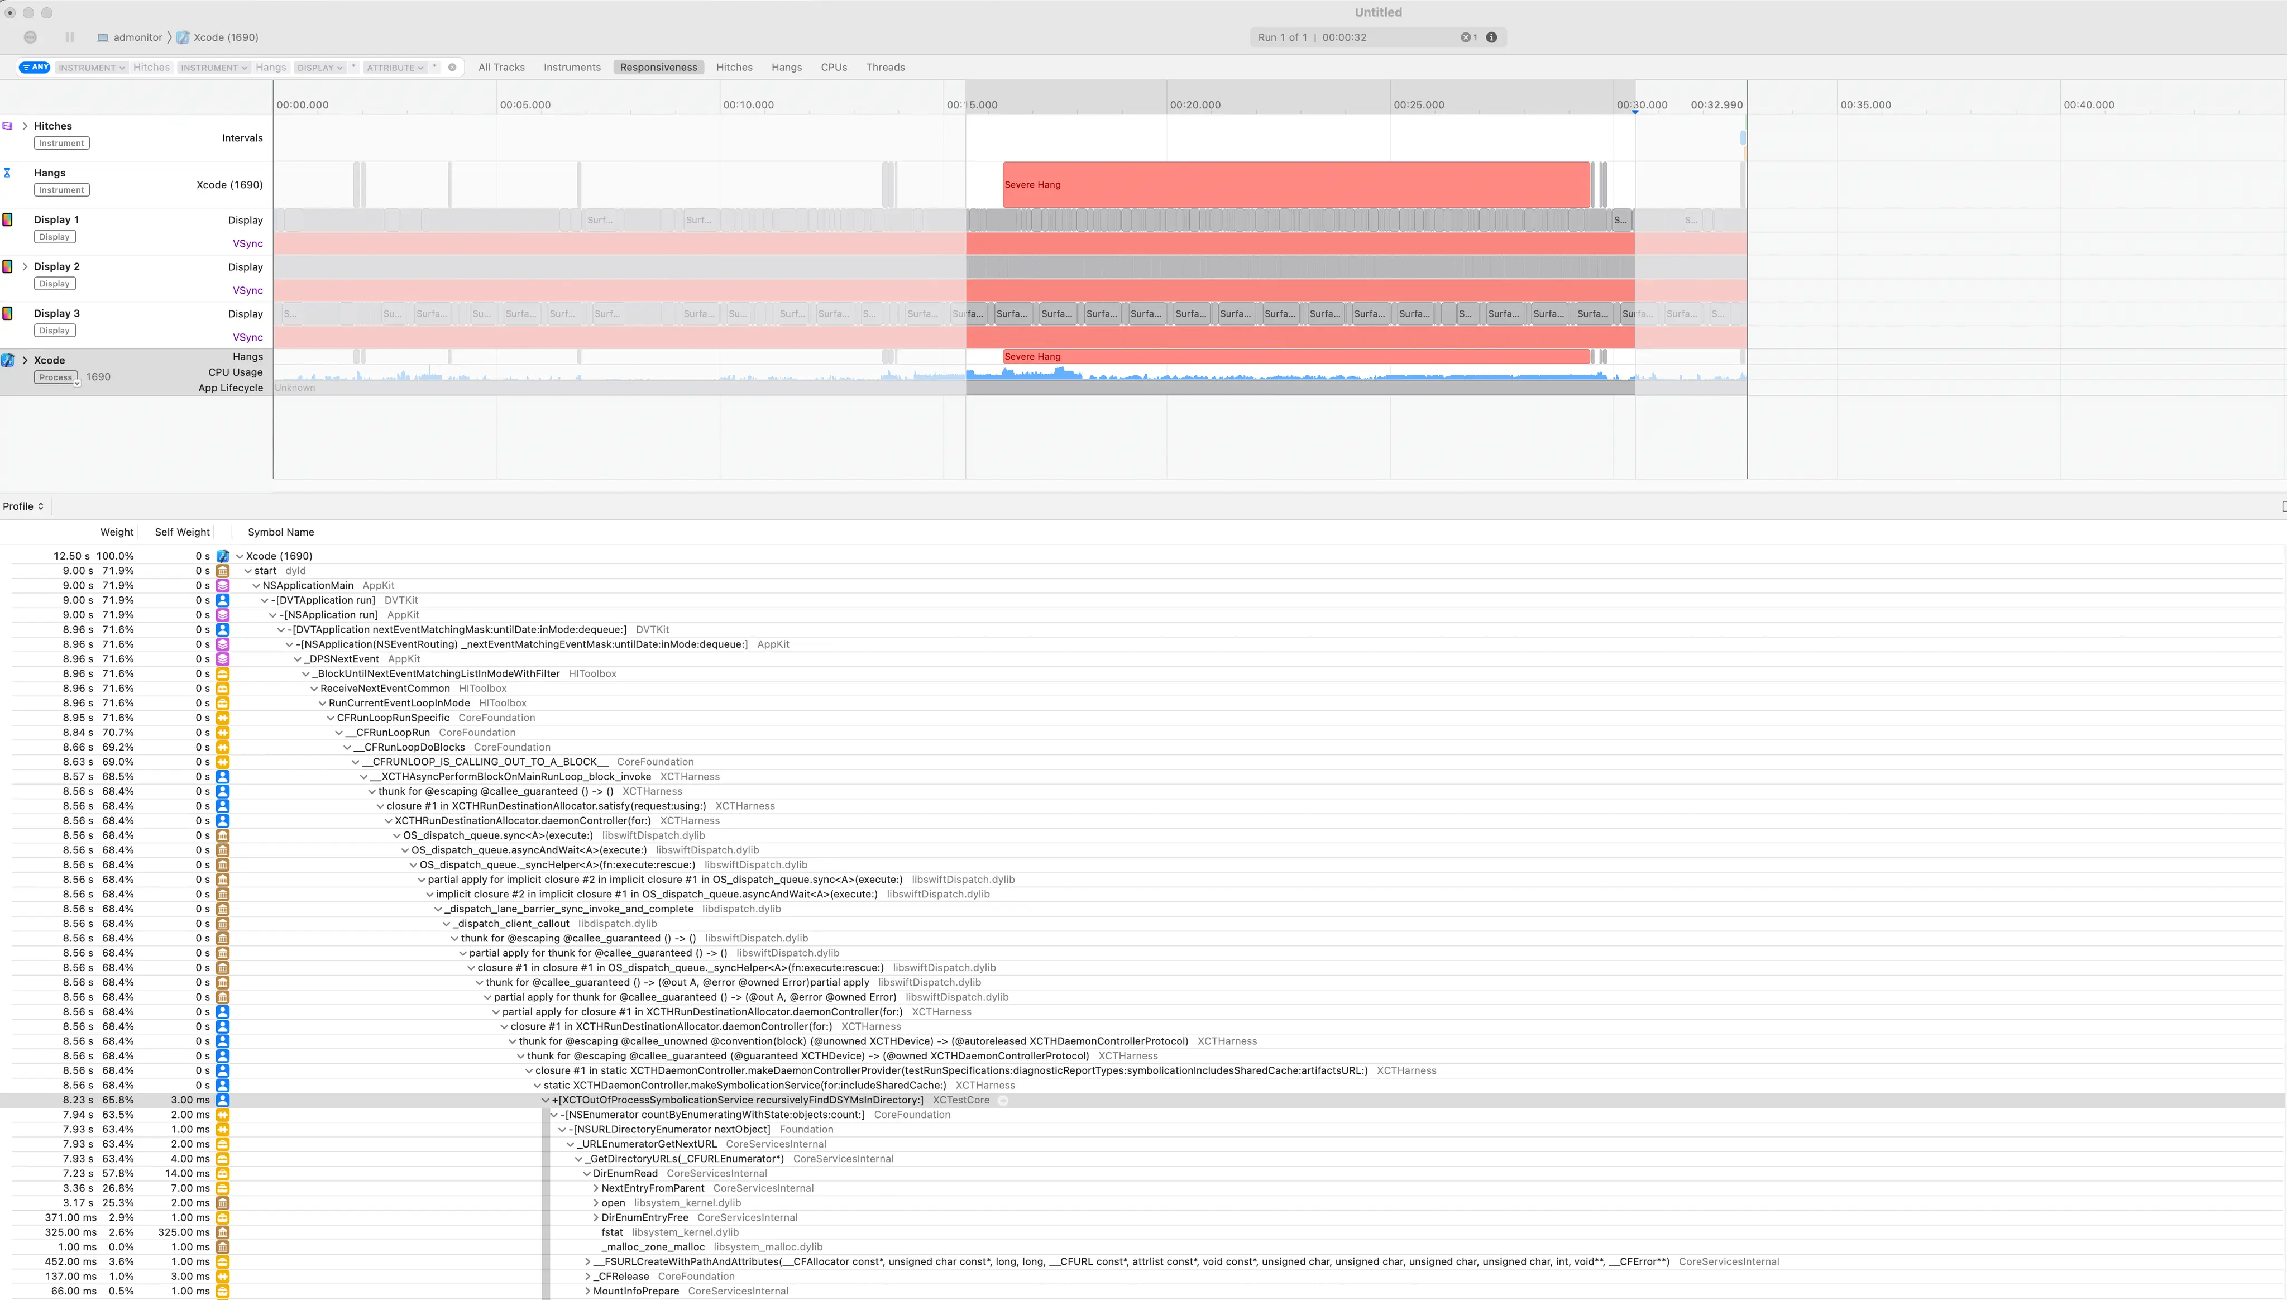Click the record button in the toolbar
Screen dimensions: 2287x1300
tap(30, 37)
